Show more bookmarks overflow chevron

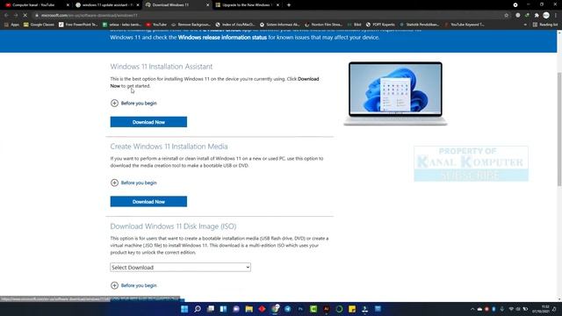click(525, 25)
